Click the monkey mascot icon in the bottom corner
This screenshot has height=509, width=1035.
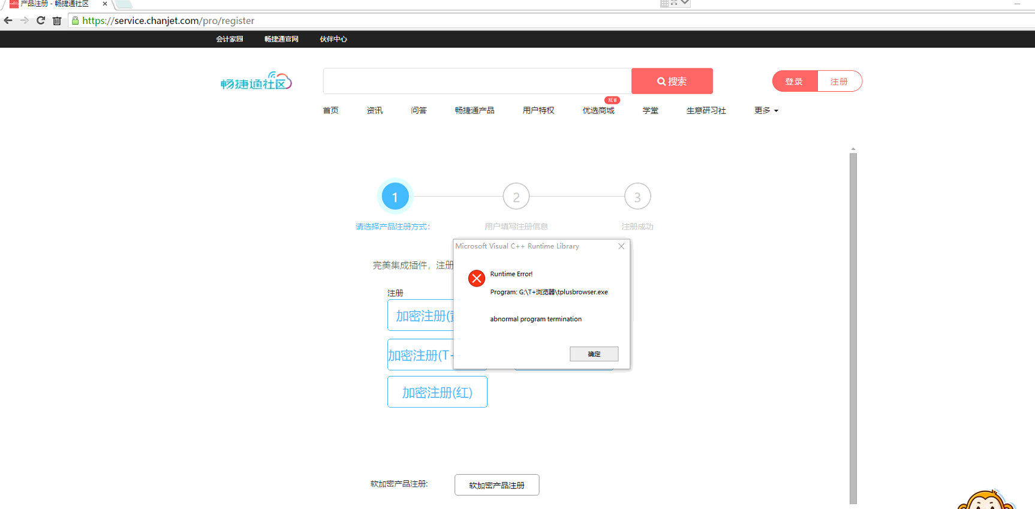tap(986, 499)
